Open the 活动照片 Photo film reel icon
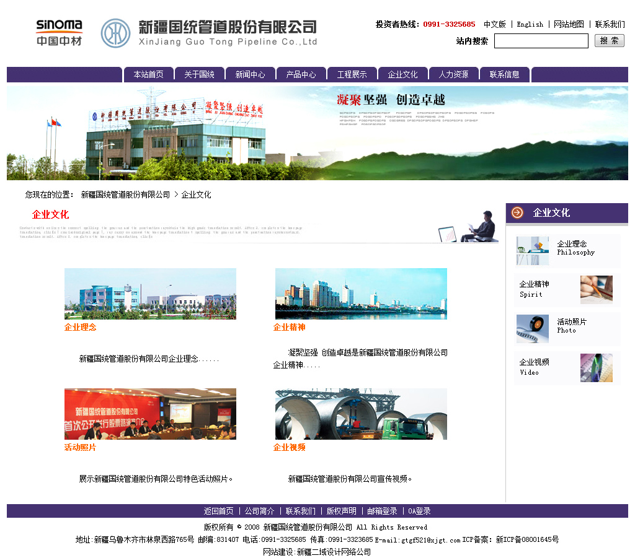This screenshot has width=635, height=558. [533, 329]
